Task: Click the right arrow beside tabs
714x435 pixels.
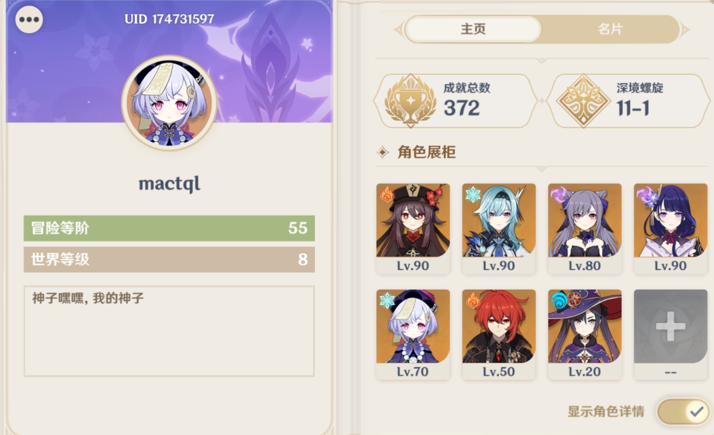Action: click(x=685, y=30)
